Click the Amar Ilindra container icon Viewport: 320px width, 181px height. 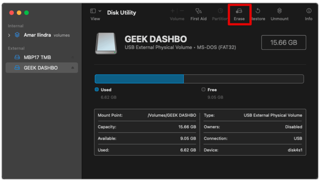[x=17, y=35]
